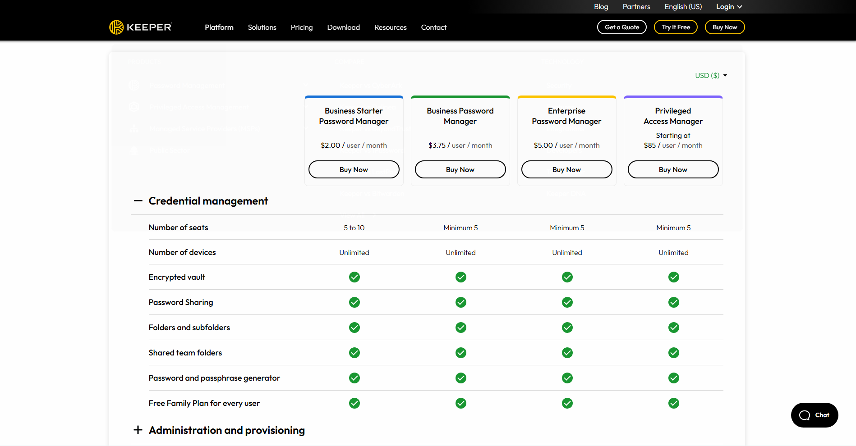Click Encrypted vault checkmark under Enterprise
The image size is (856, 446).
pos(567,277)
